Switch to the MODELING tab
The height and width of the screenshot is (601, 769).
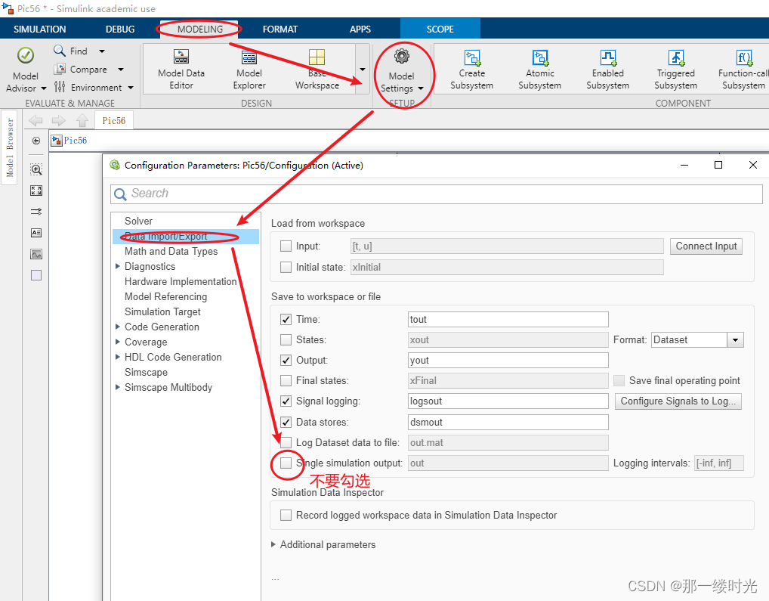point(200,29)
